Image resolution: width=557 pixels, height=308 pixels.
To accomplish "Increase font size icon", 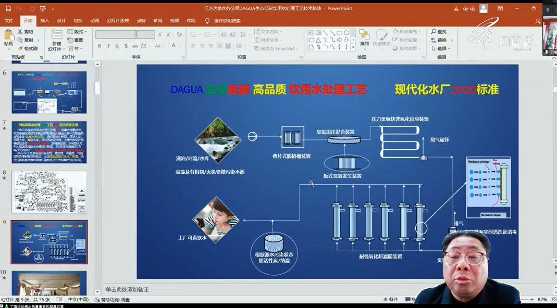I will coord(160,34).
